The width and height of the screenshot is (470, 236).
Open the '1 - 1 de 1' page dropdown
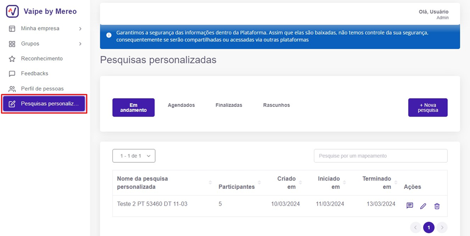click(134, 156)
